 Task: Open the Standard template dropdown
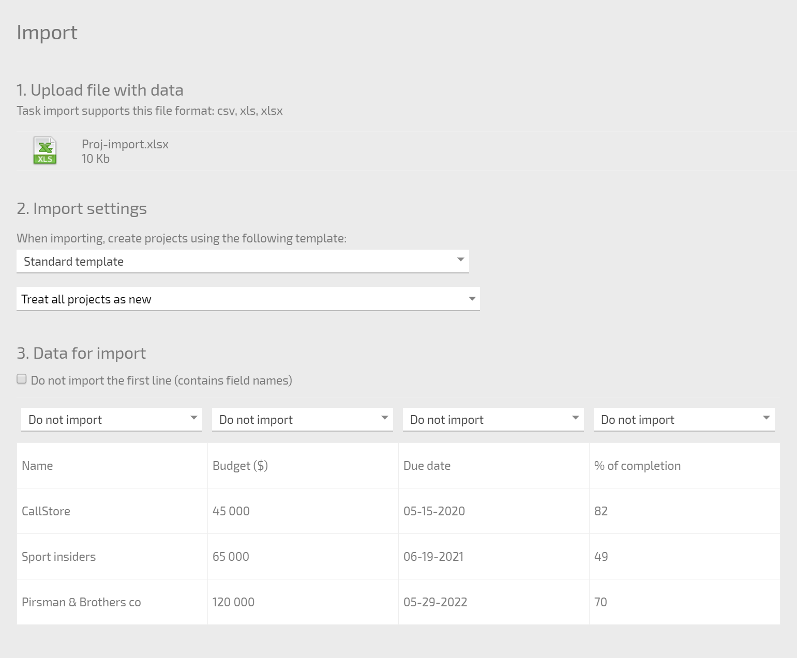click(243, 261)
